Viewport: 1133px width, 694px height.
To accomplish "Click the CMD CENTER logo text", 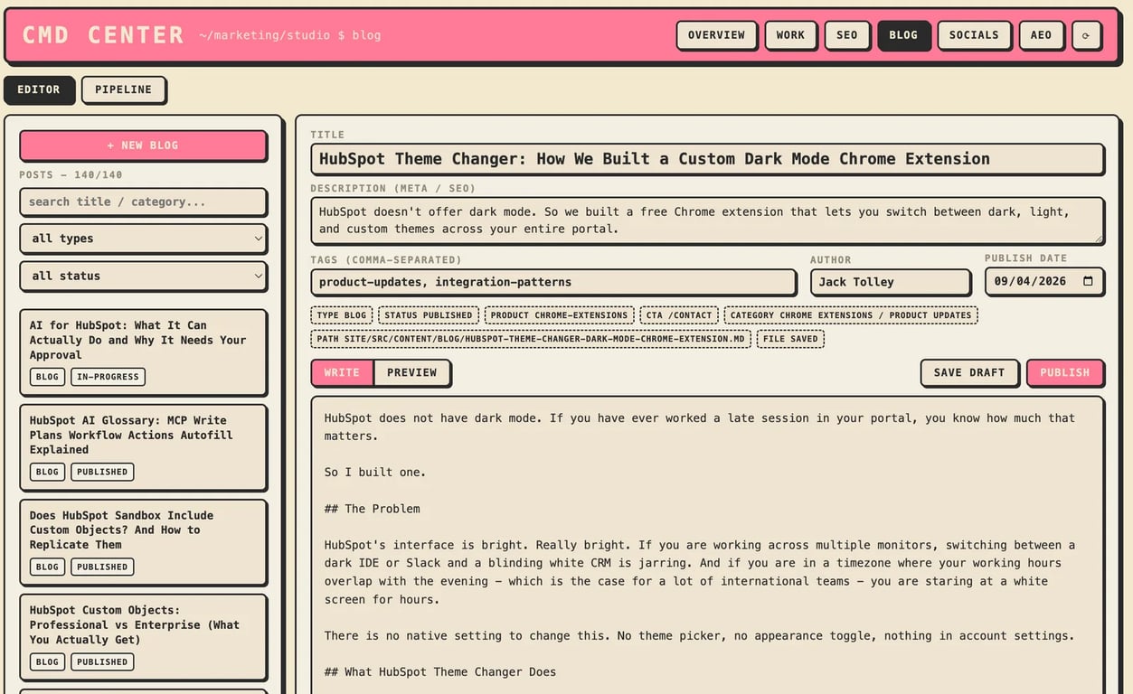I will tap(102, 35).
